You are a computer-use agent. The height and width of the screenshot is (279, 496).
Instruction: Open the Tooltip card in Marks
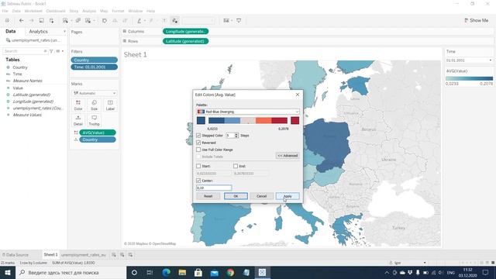pos(94,121)
